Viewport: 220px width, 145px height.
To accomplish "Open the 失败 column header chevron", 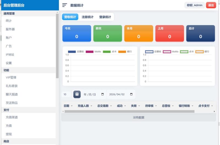I will pos(139,106).
